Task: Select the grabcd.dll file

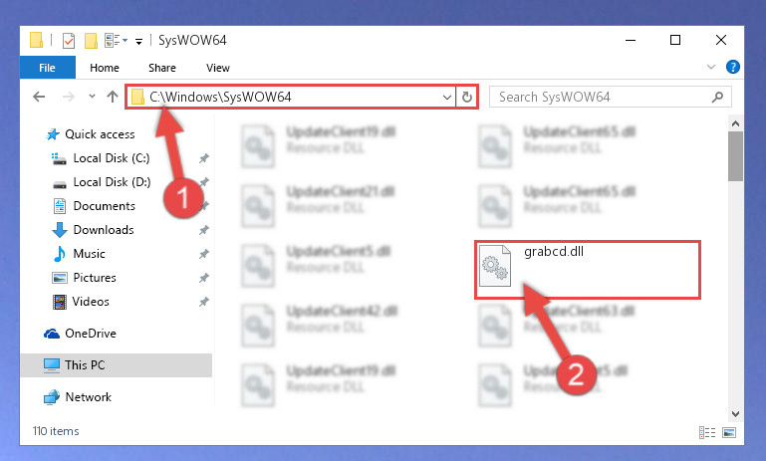Action: pyautogui.click(x=588, y=270)
